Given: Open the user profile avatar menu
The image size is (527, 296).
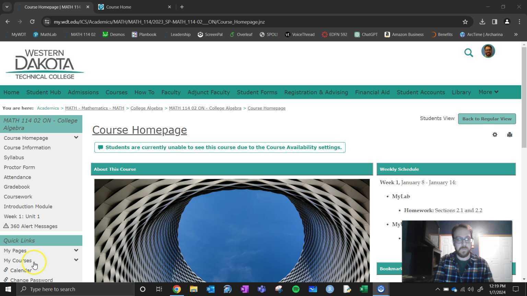Looking at the screenshot, I should point(488,51).
